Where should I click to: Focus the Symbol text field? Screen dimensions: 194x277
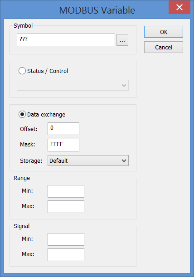point(66,40)
